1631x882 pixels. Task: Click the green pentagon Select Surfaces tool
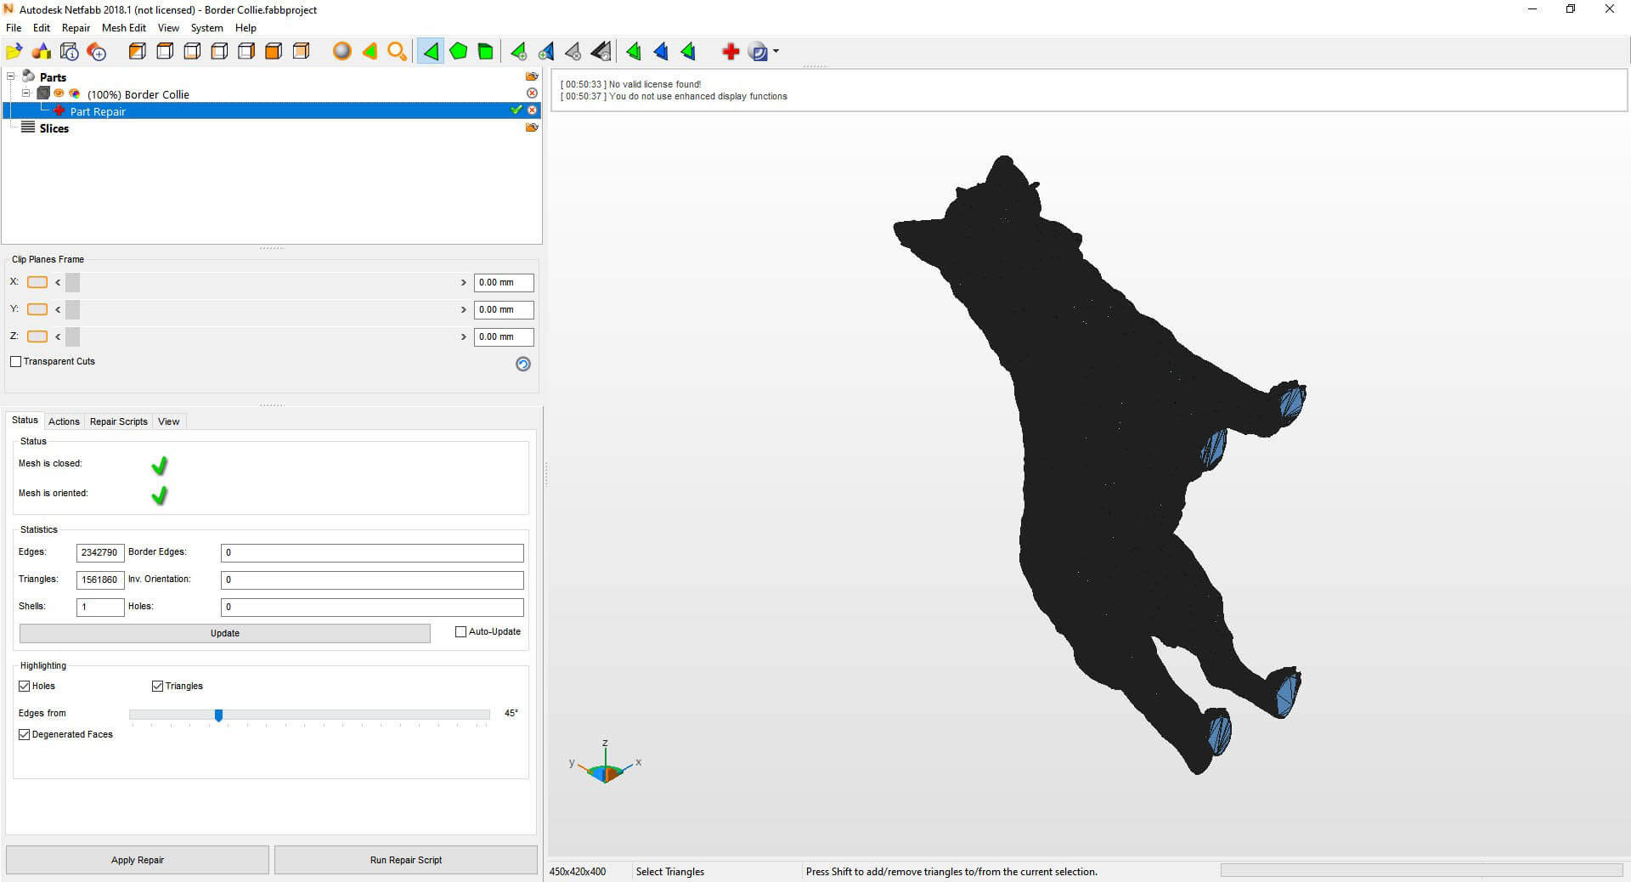tap(459, 52)
